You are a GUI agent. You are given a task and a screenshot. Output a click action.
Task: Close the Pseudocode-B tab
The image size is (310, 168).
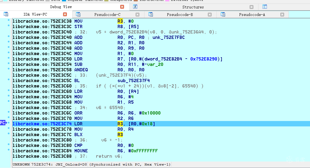[x=210, y=15]
